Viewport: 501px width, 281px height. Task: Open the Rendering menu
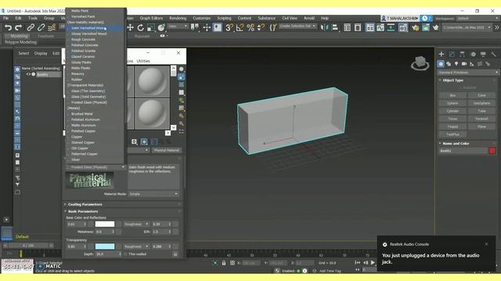(x=178, y=18)
